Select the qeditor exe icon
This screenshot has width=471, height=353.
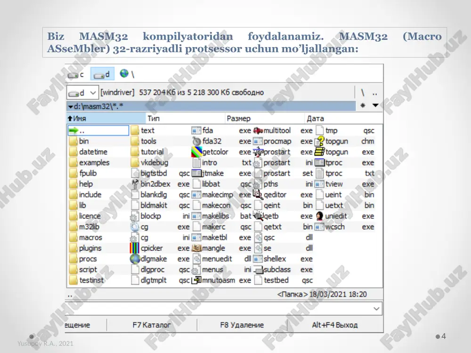pos(258,194)
